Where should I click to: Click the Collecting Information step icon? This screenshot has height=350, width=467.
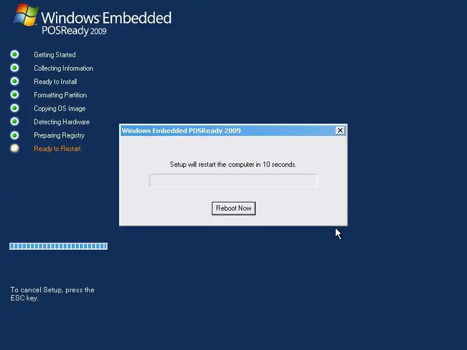click(15, 68)
